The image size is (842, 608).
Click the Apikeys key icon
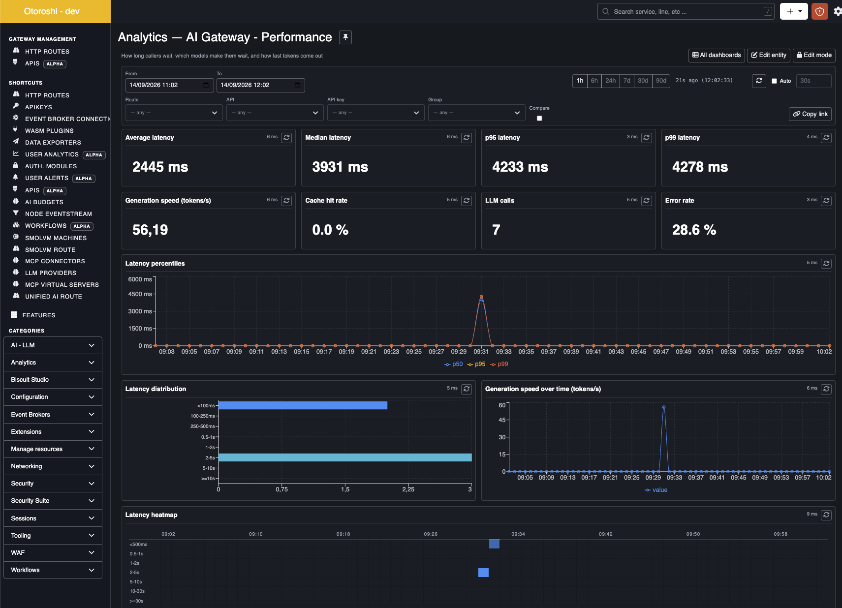click(15, 106)
